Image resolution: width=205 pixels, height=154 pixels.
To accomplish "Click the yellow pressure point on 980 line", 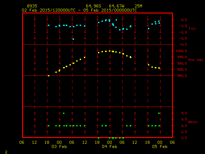I will pyautogui.click(x=49, y=76).
